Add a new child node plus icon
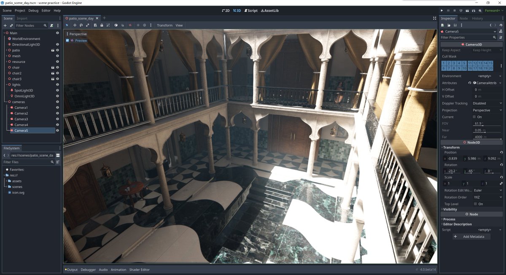The height and width of the screenshot is (275, 506). (x=5, y=25)
